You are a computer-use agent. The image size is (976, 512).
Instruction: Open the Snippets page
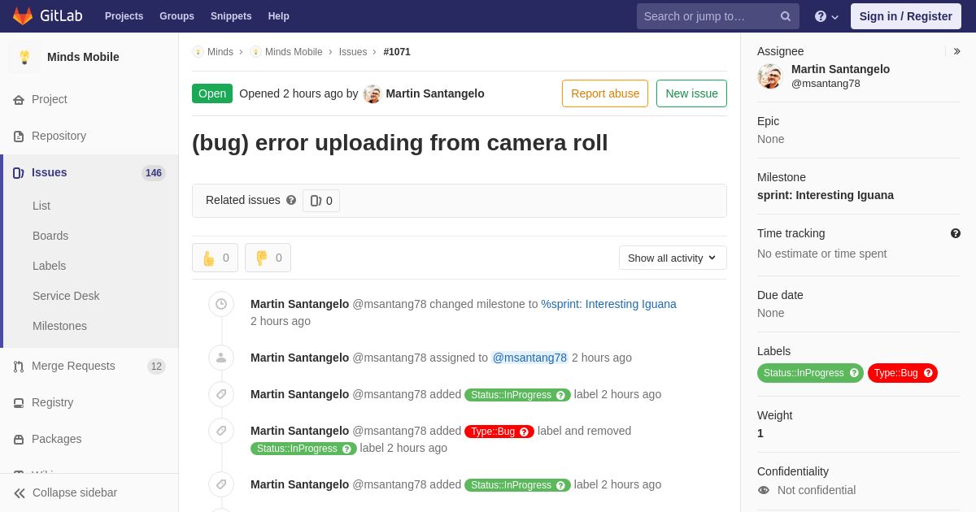point(231,16)
